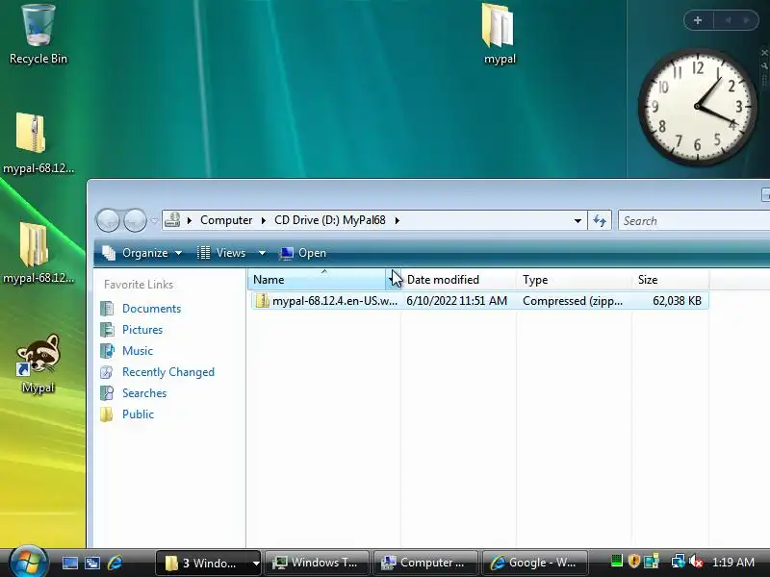Switch to Google Internet Explorer taskbar button

pyautogui.click(x=535, y=563)
